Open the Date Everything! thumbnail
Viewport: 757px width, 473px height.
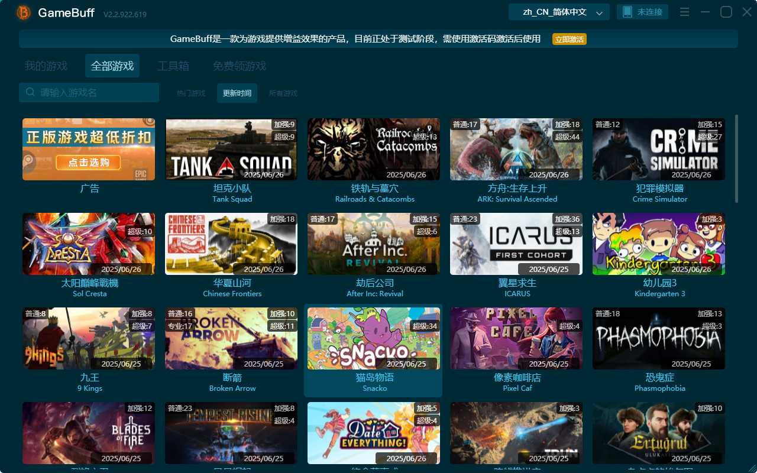tap(374, 433)
